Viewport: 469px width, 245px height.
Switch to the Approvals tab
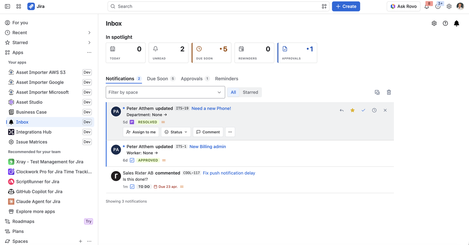pos(195,79)
